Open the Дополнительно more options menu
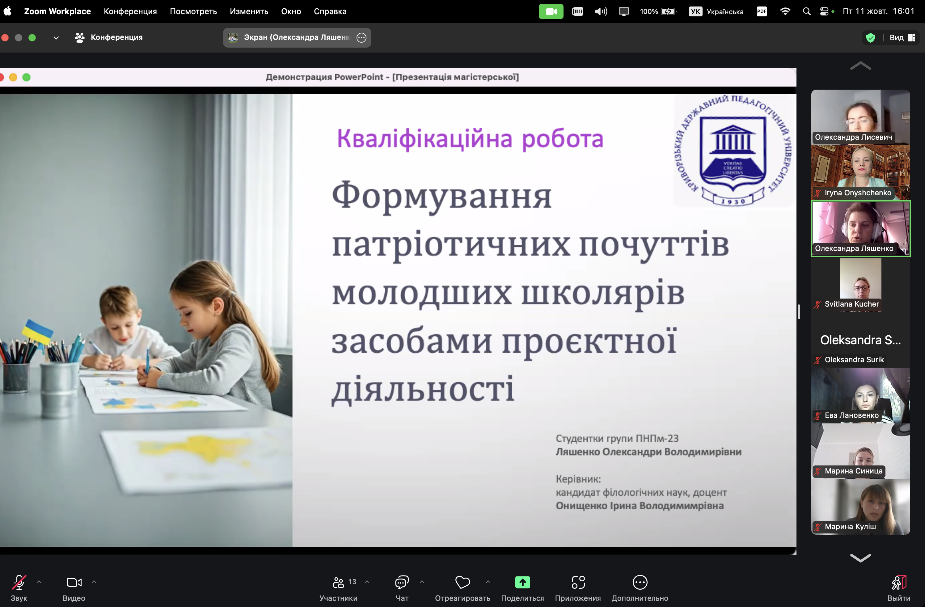This screenshot has height=607, width=925. click(x=640, y=588)
